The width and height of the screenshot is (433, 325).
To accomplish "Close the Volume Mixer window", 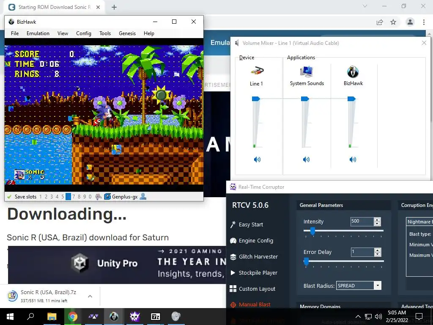I will click(x=424, y=43).
